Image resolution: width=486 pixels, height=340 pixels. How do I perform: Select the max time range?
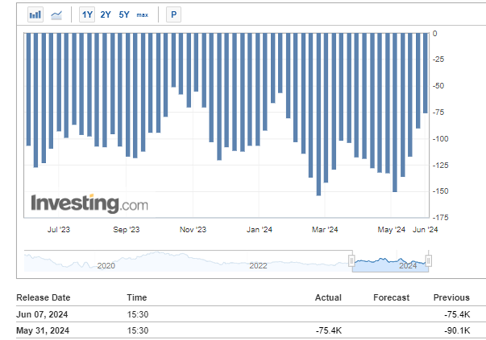[x=142, y=15]
